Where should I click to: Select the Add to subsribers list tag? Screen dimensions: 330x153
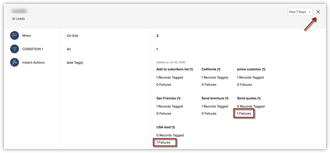[x=175, y=69]
